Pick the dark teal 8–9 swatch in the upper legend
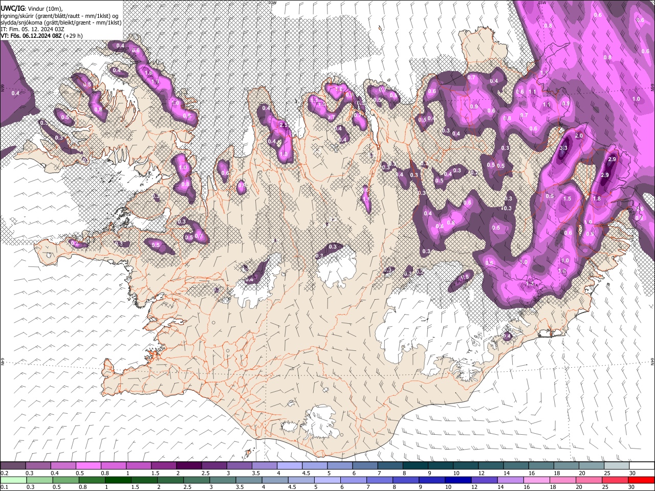 414,465
